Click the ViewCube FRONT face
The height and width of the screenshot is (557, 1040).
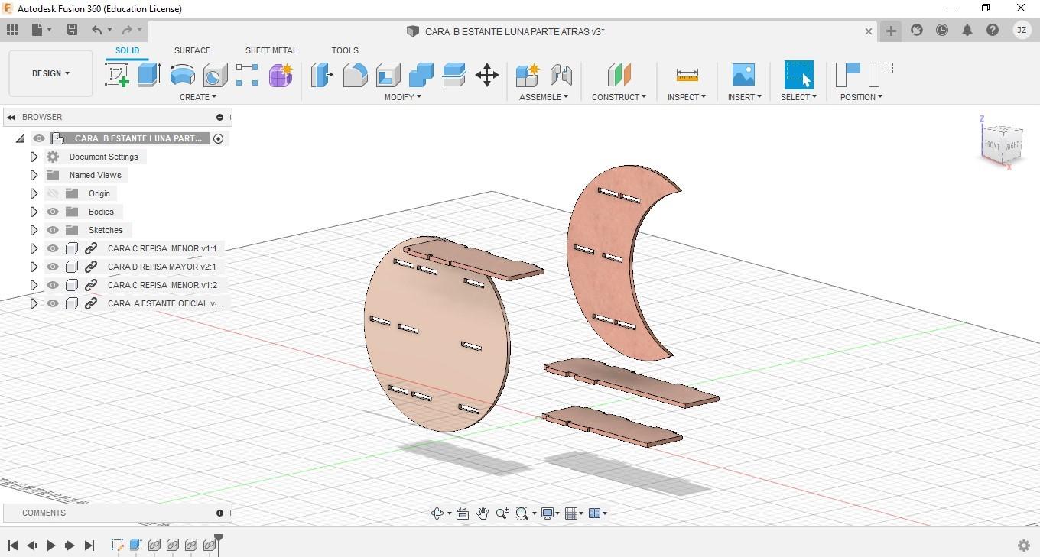click(x=993, y=144)
